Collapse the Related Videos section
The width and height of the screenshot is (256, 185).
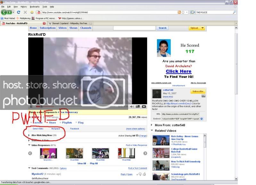[x=152, y=130]
